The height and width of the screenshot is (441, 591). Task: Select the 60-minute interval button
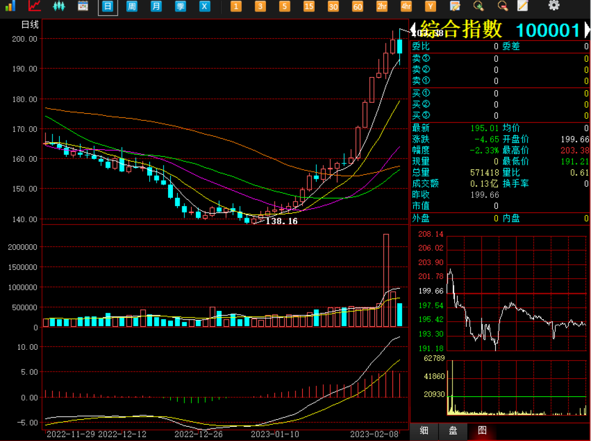click(x=357, y=7)
